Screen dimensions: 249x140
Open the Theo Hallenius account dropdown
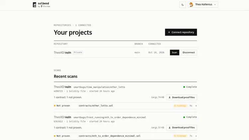click(203, 5)
